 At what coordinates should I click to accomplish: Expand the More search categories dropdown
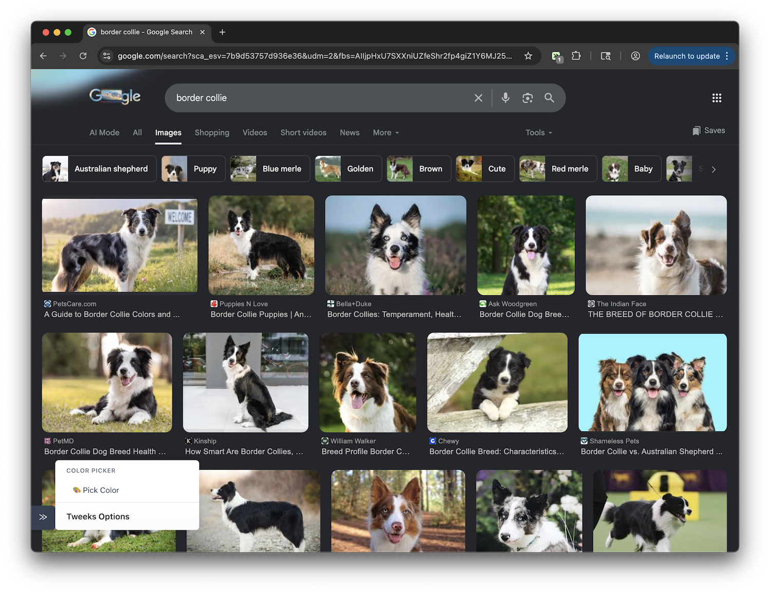[x=386, y=132]
